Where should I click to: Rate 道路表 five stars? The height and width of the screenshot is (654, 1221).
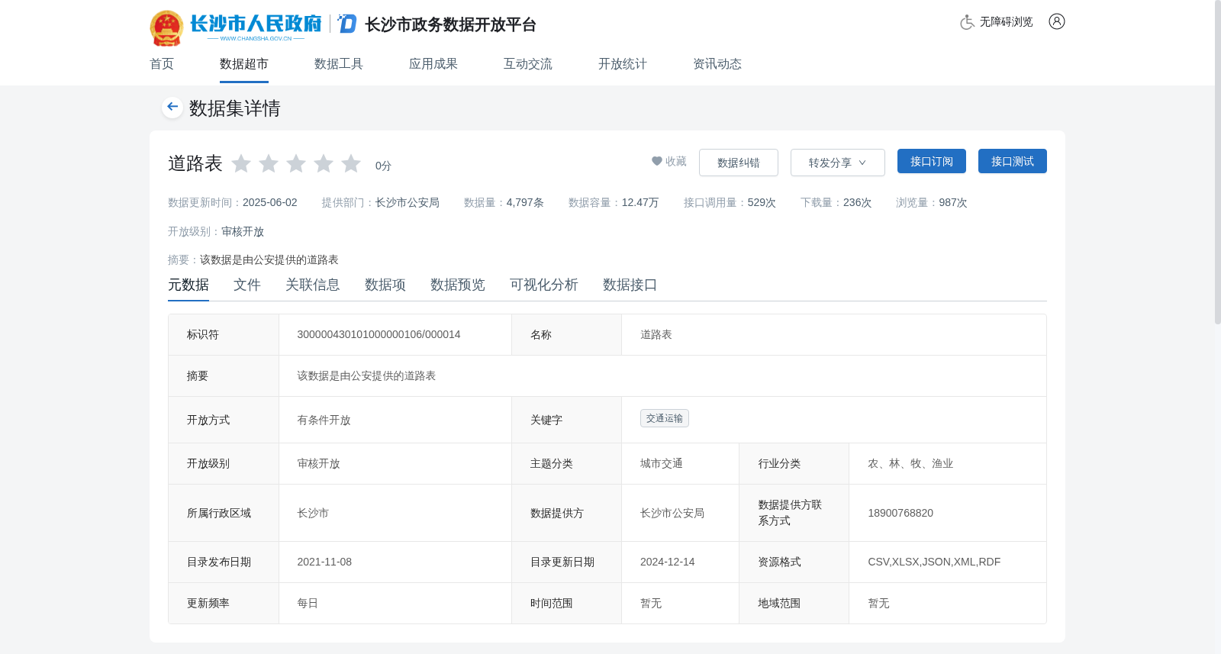351,164
